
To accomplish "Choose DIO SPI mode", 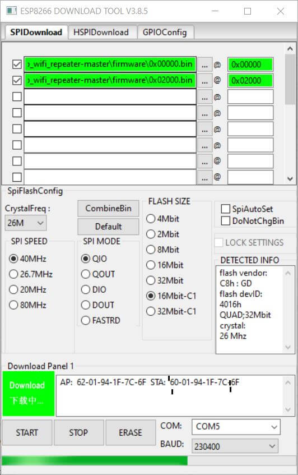I will [x=94, y=289].
